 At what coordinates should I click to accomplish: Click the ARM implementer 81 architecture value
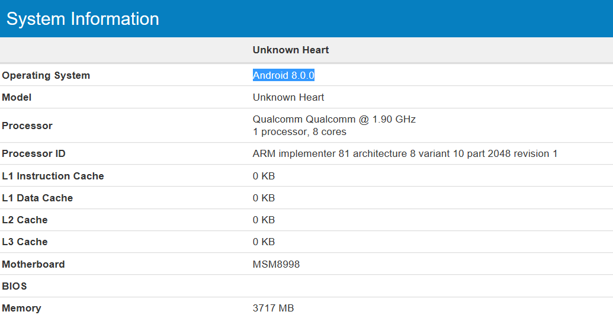click(405, 153)
